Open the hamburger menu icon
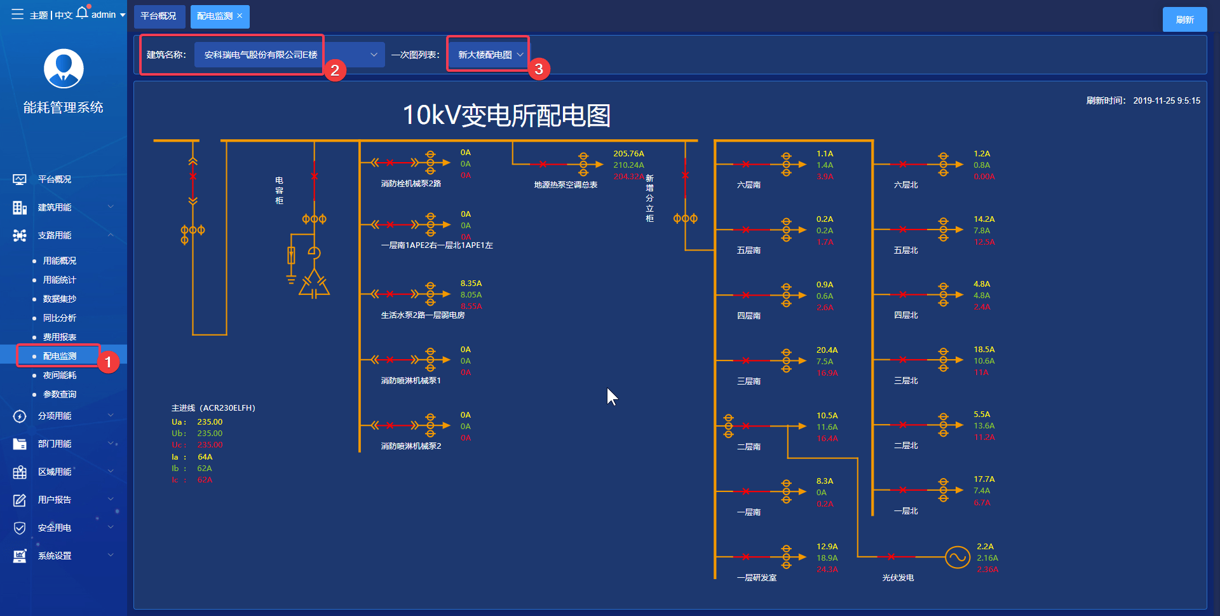The height and width of the screenshot is (616, 1220). tap(17, 14)
